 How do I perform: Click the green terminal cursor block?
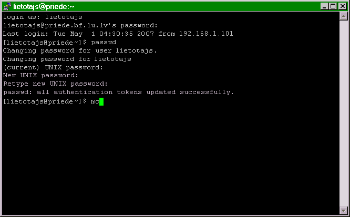click(101, 101)
